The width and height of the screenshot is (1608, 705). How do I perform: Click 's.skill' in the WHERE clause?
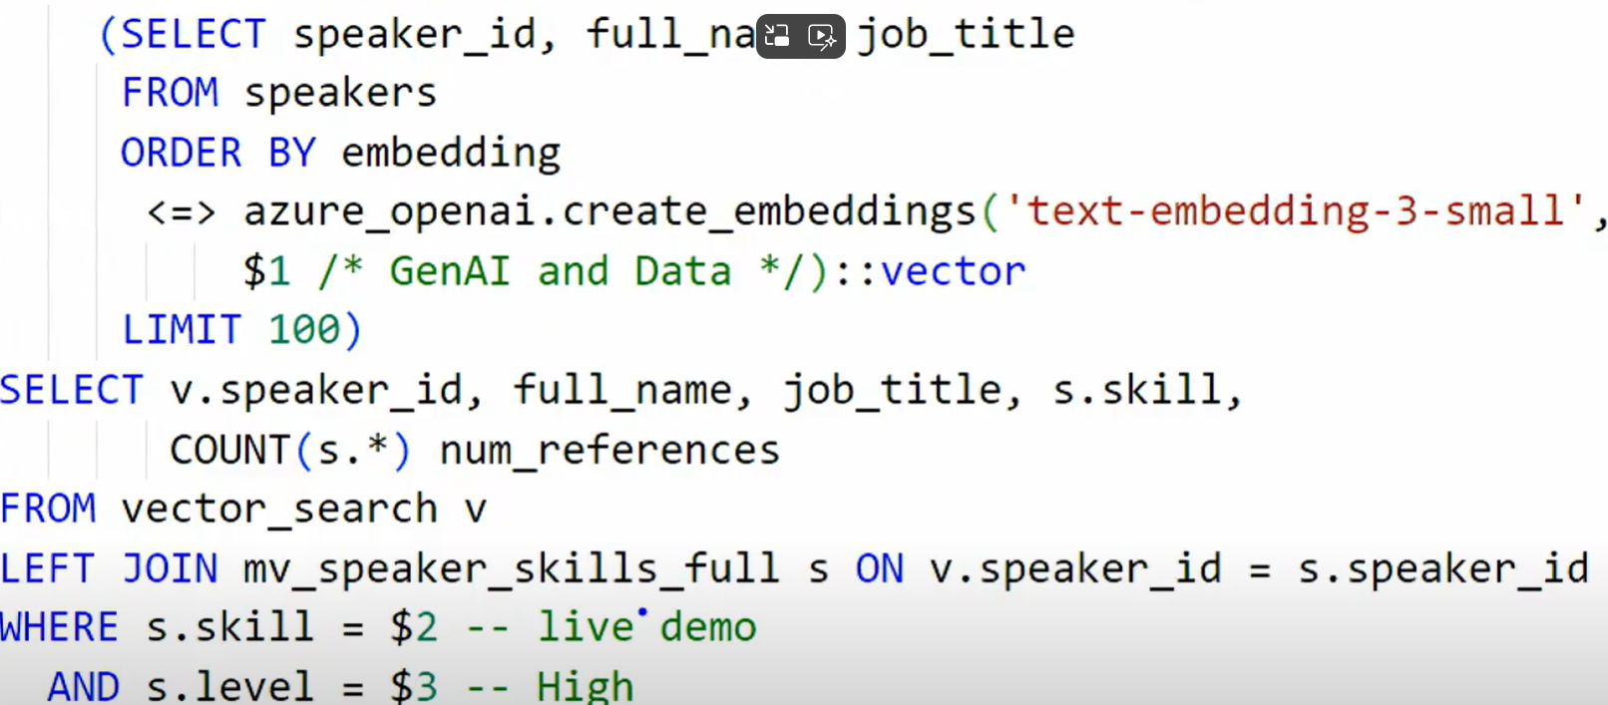(x=230, y=627)
